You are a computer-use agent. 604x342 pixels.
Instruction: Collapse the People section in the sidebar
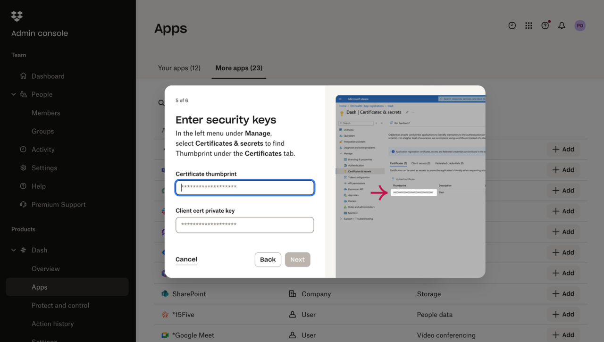click(13, 94)
